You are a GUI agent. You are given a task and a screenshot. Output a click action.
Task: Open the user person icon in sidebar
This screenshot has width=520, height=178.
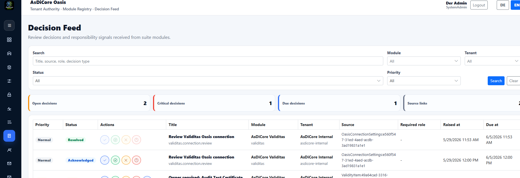pyautogui.click(x=9, y=150)
